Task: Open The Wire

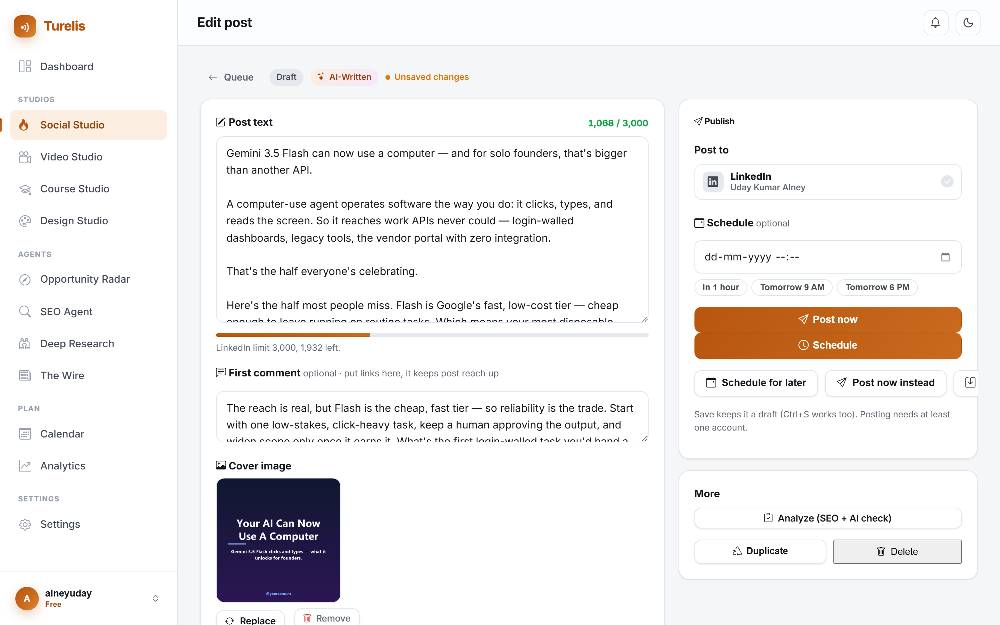Action: tap(89, 375)
